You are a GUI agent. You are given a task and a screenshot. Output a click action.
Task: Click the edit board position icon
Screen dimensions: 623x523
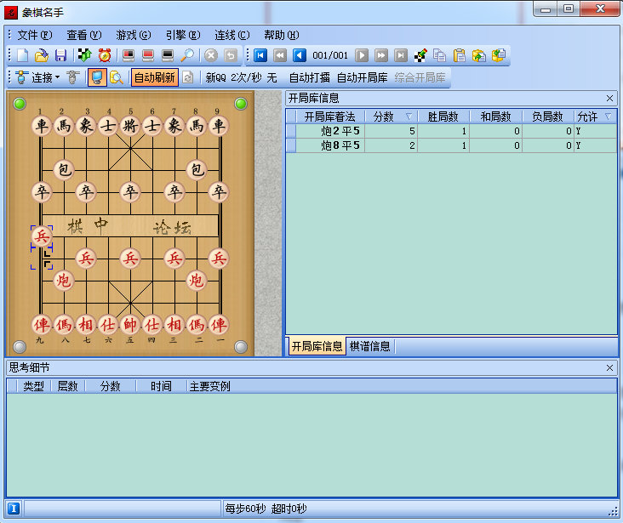coord(420,55)
